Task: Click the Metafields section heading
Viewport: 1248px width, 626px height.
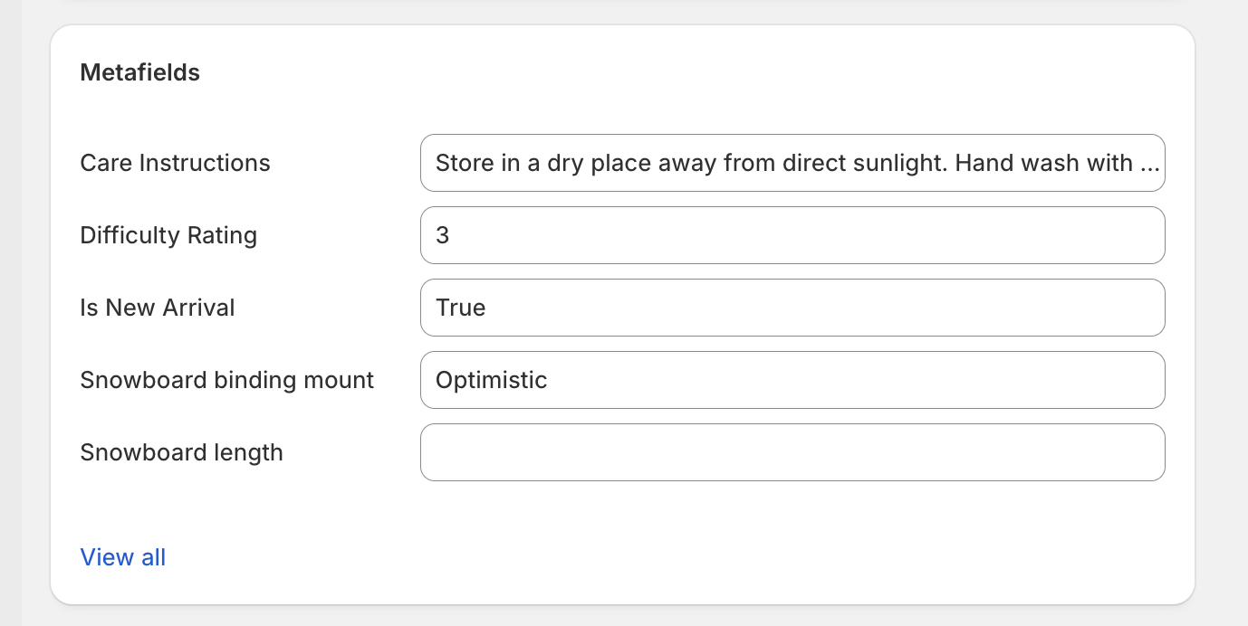Action: click(x=139, y=72)
